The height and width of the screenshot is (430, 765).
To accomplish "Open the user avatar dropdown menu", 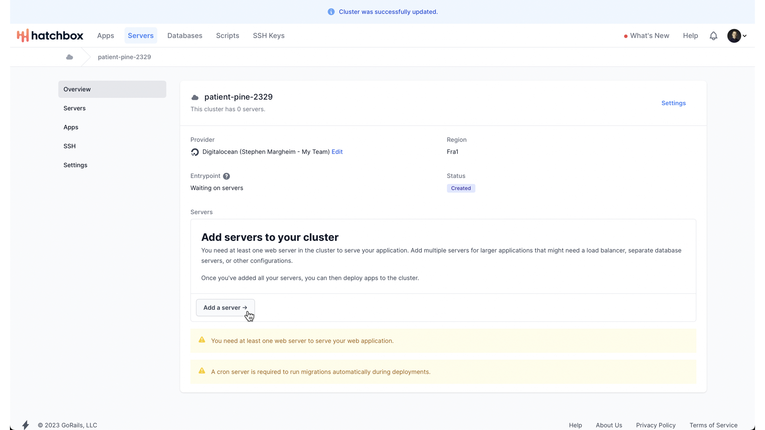I will [x=737, y=36].
